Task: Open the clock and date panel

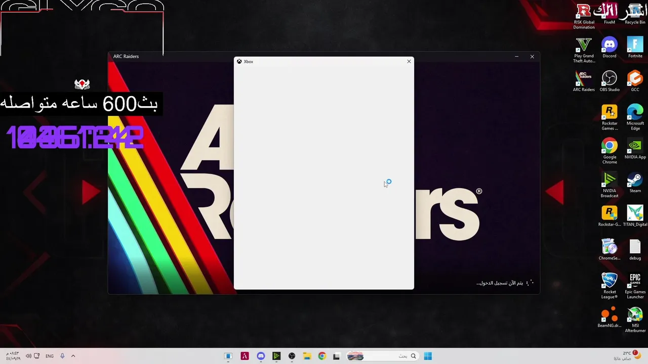Action: (13, 356)
